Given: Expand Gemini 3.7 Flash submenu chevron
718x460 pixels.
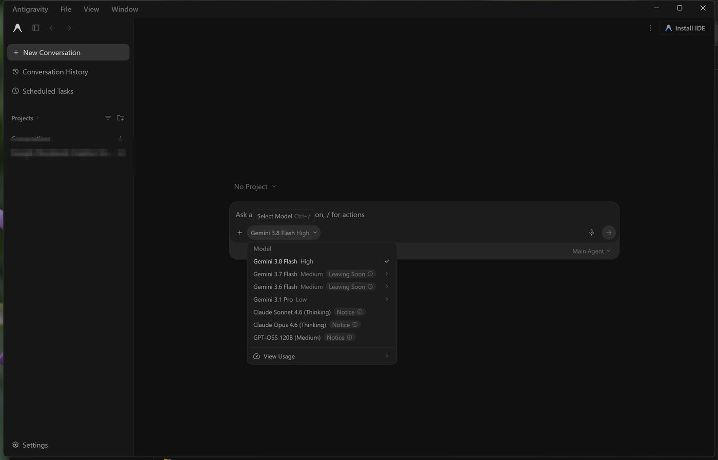Looking at the screenshot, I should [387, 274].
